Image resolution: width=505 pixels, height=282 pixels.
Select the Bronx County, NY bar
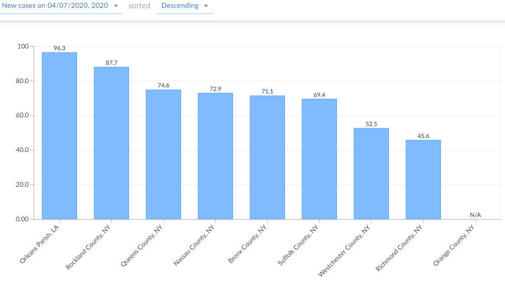click(x=267, y=157)
